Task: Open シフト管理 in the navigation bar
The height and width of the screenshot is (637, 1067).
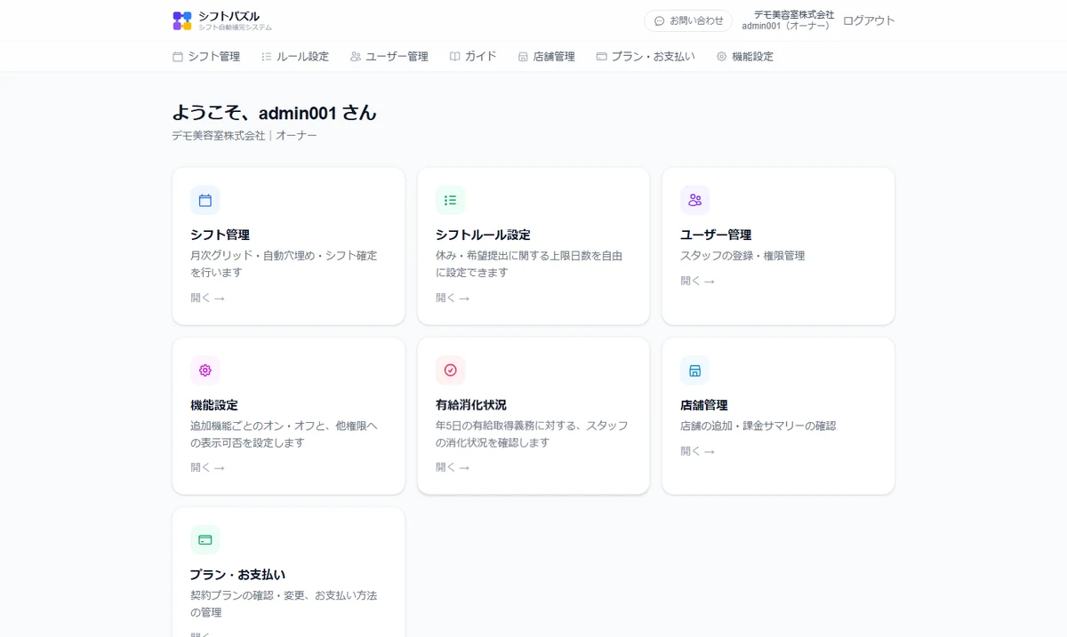Action: [206, 56]
